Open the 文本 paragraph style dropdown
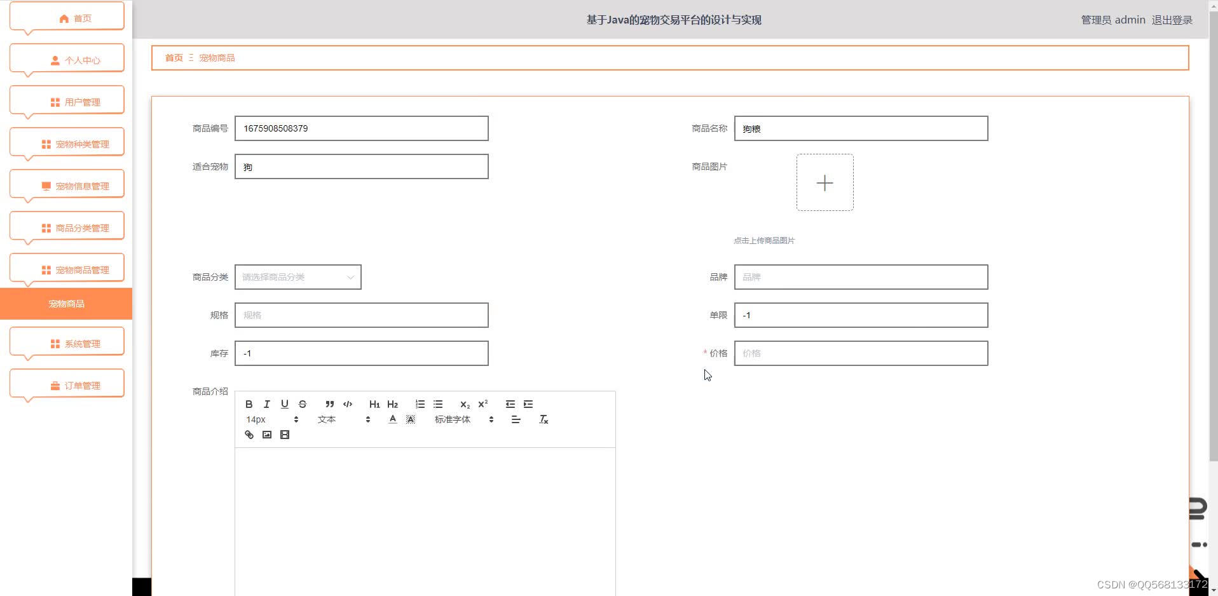Screen dimensions: 1218x596 click(344, 419)
